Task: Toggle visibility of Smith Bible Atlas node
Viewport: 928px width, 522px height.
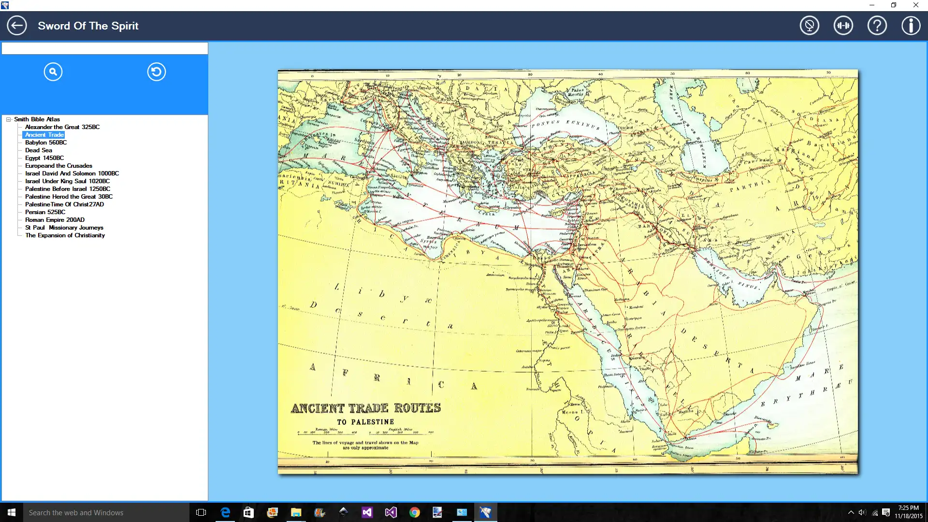Action: (x=8, y=119)
